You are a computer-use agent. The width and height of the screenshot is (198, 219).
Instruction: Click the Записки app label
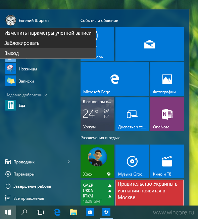[26, 81]
